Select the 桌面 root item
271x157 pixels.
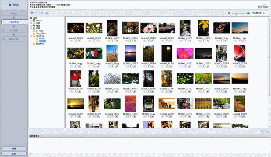coord(35,18)
